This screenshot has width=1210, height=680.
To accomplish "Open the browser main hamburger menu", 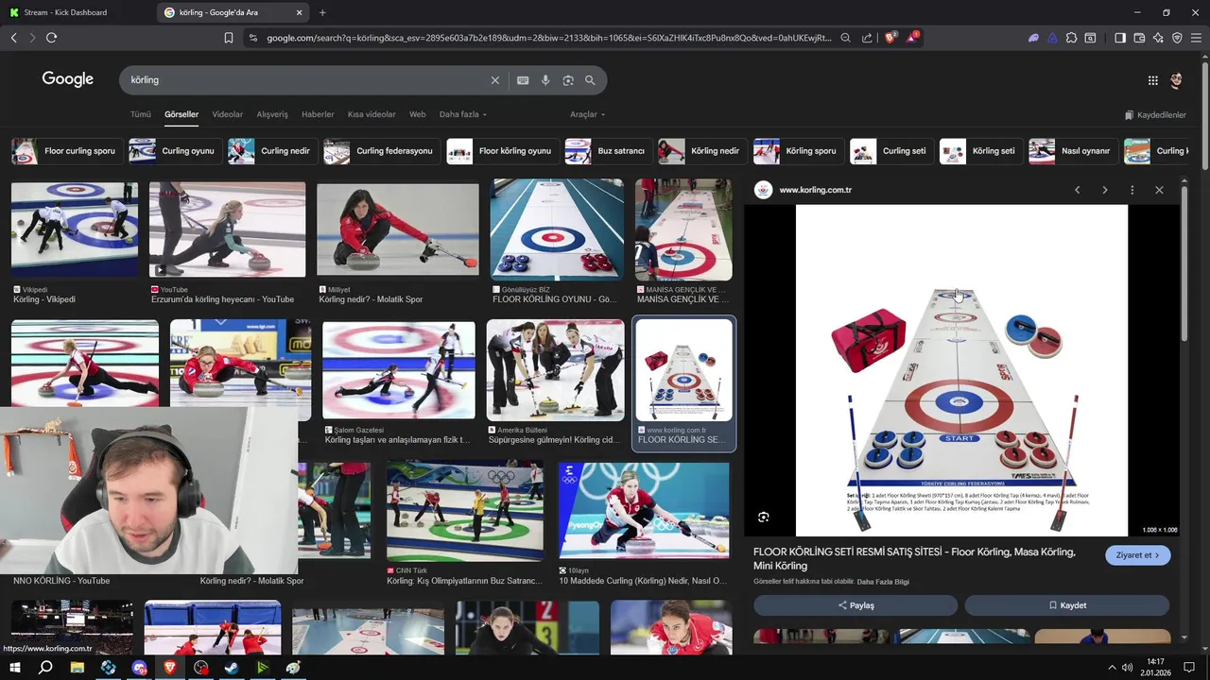I will [x=1196, y=38].
